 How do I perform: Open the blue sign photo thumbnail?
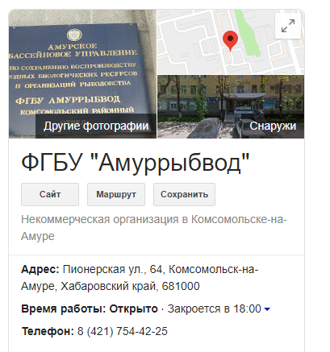82,74
